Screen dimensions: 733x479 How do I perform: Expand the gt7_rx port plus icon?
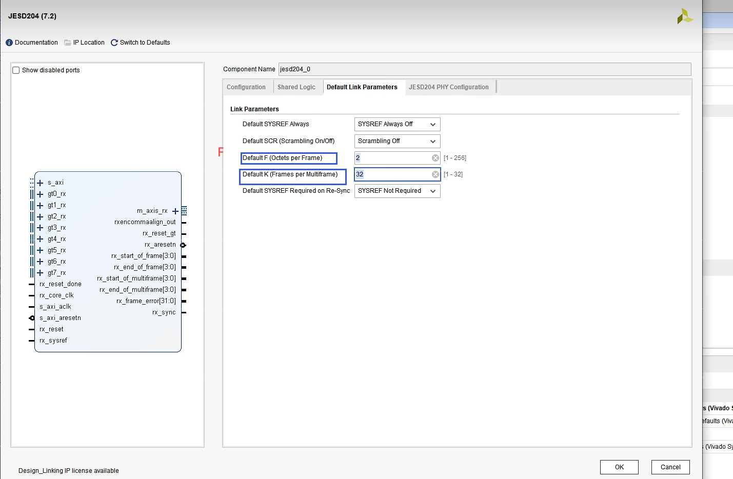point(40,273)
